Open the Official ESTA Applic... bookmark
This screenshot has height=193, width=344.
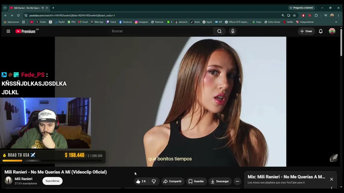237,22
